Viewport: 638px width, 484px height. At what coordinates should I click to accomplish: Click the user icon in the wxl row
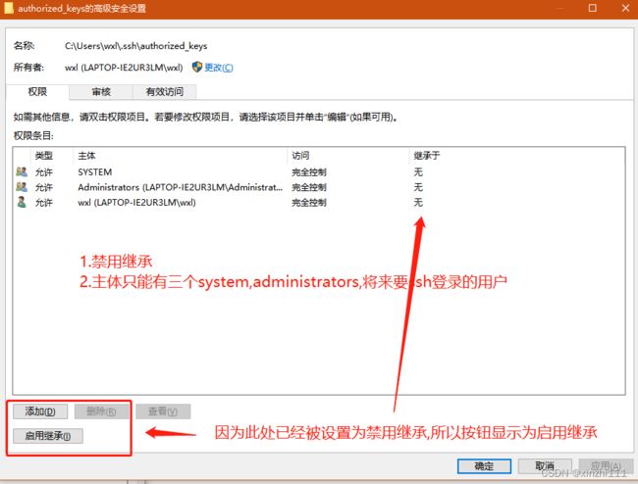(22, 202)
